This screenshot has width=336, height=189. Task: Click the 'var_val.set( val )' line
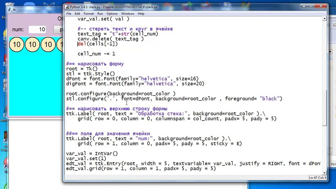point(103,19)
